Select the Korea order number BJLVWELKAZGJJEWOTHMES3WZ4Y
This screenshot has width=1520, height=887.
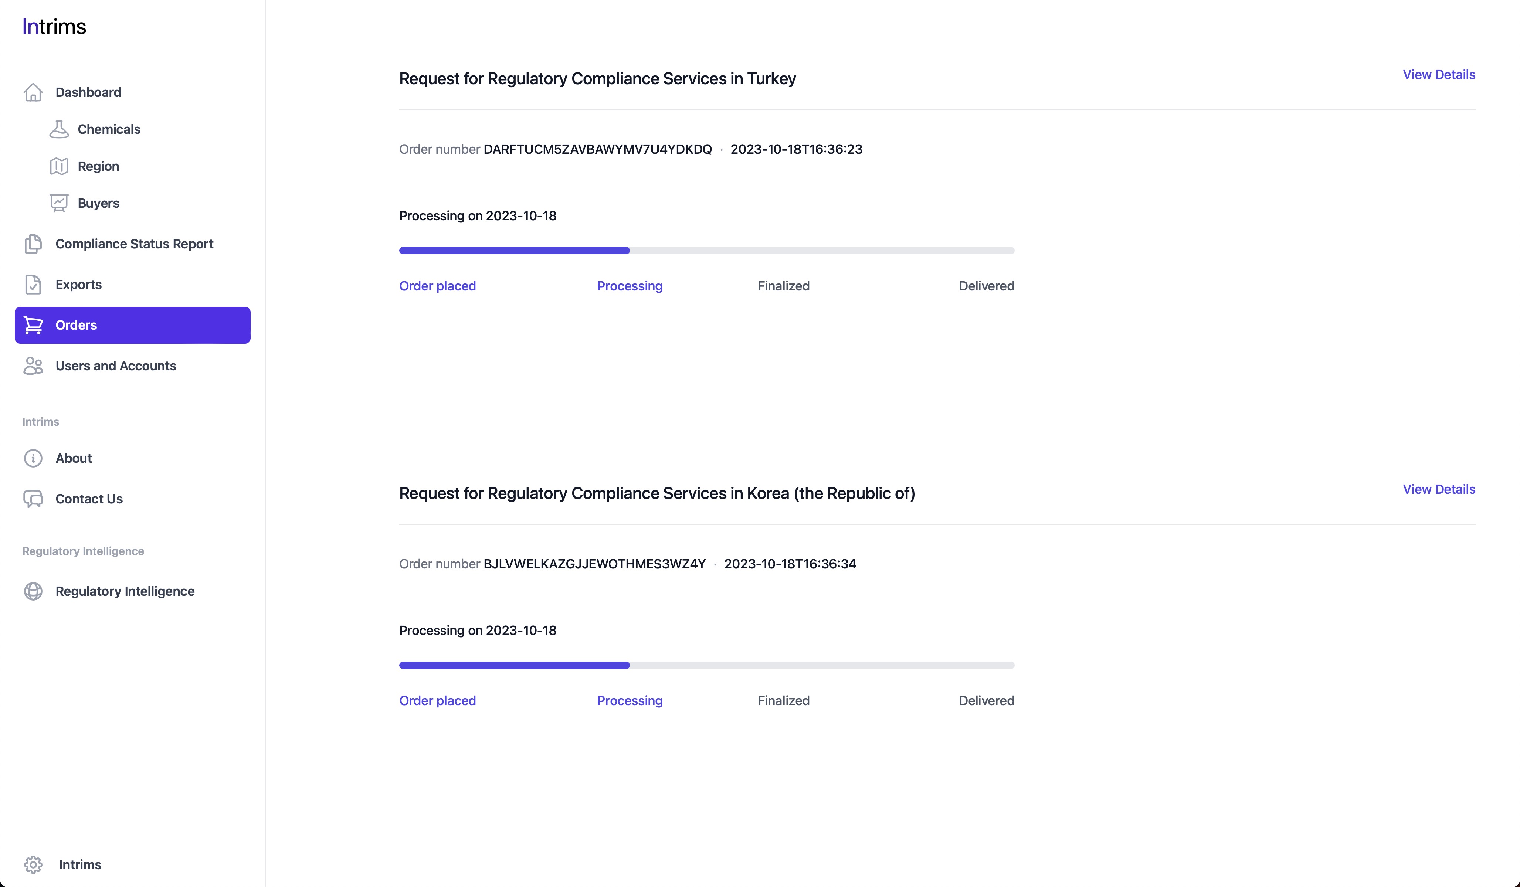594,564
